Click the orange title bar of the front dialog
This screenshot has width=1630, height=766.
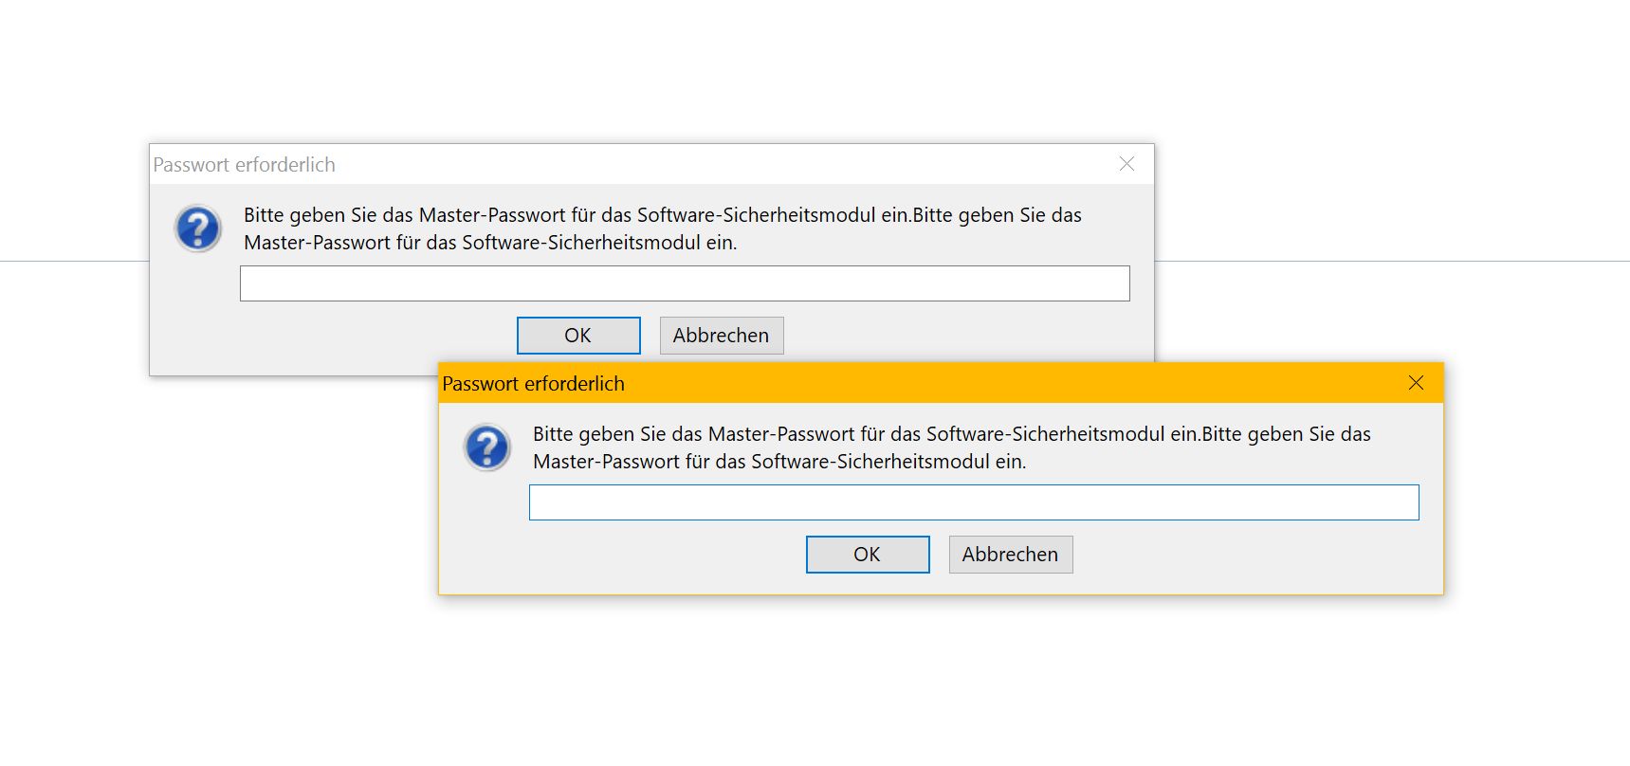[x=948, y=383]
